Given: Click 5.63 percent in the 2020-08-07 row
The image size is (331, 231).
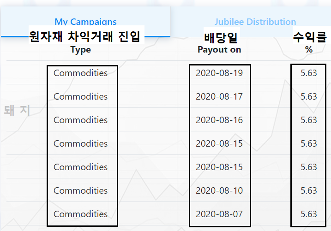Looking at the screenshot, I should point(309,214).
